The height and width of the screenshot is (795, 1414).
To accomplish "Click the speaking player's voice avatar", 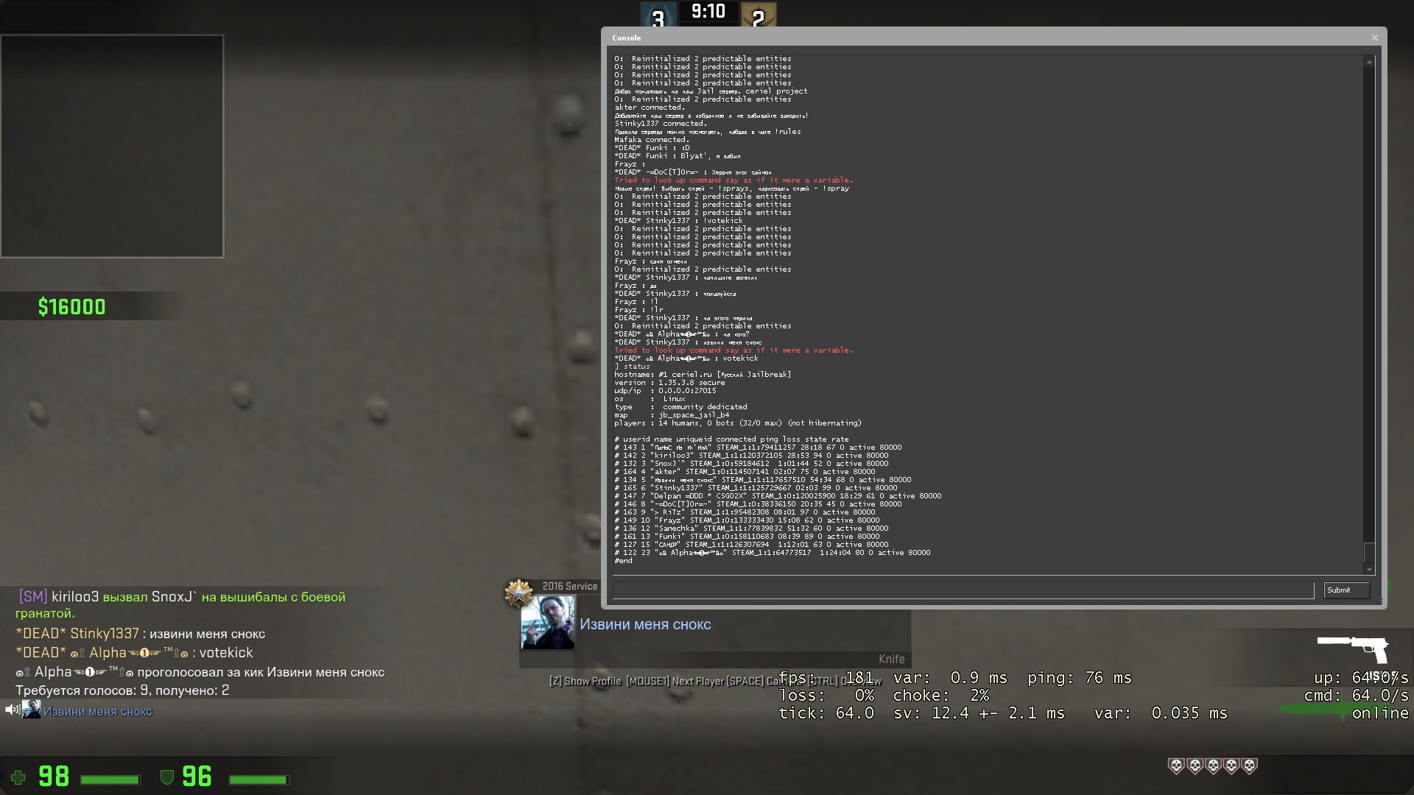I will pyautogui.click(x=32, y=710).
